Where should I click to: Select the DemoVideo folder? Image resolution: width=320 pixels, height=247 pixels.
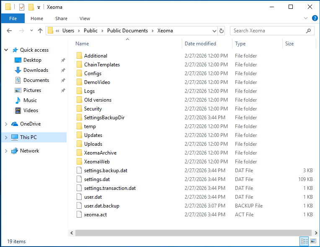(x=97, y=82)
